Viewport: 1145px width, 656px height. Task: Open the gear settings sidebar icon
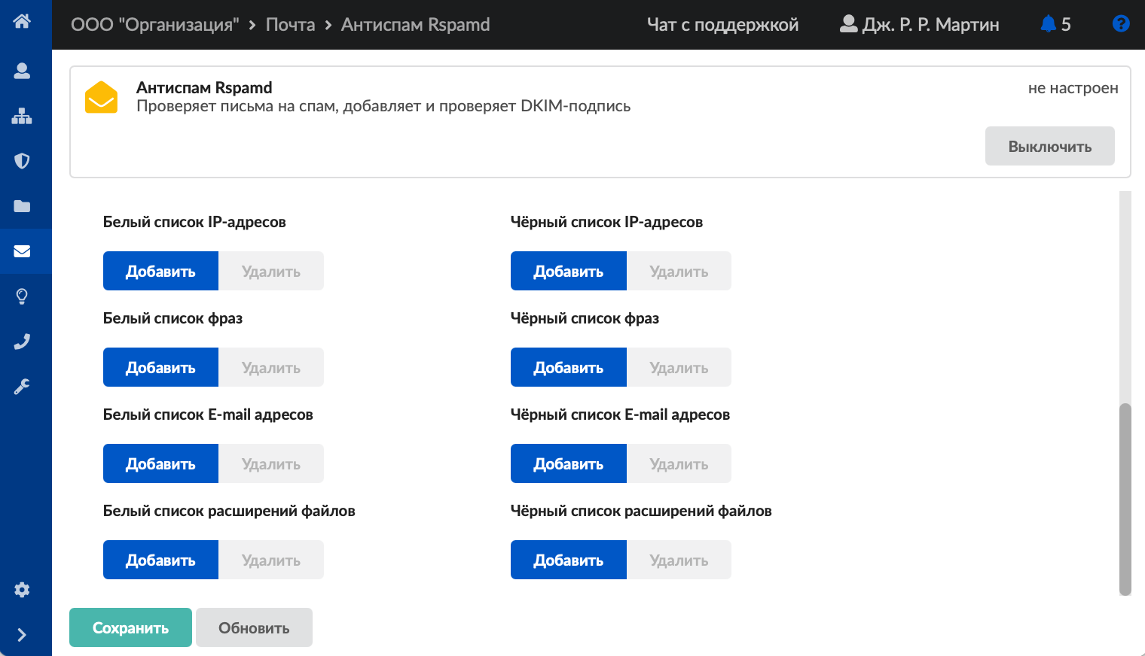[22, 590]
